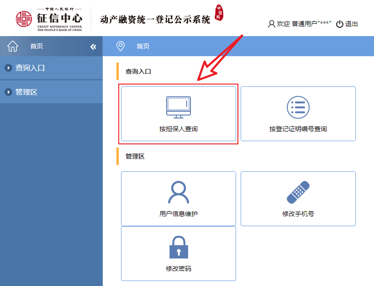The width and height of the screenshot is (374, 286).
Task: Click the monitor icon for guarantor query
Action: click(x=178, y=107)
